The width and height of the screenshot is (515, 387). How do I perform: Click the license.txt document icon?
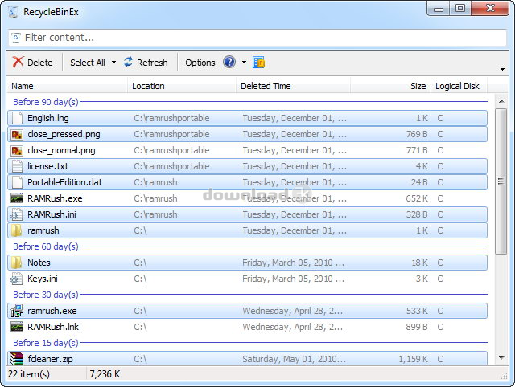(17, 166)
